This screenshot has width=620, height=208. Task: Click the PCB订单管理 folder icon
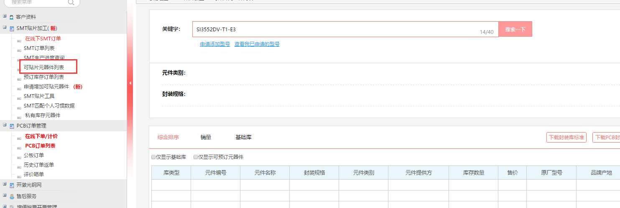pos(12,126)
